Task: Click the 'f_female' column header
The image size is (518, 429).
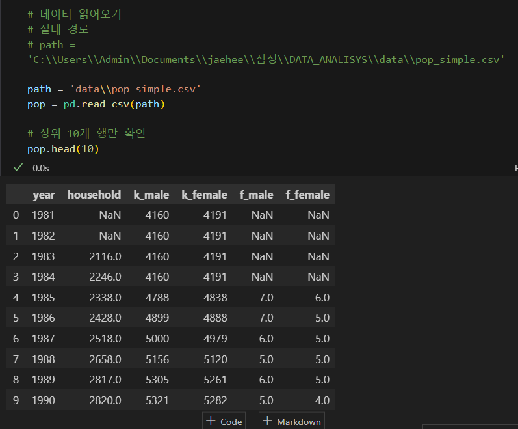Action: (x=307, y=195)
